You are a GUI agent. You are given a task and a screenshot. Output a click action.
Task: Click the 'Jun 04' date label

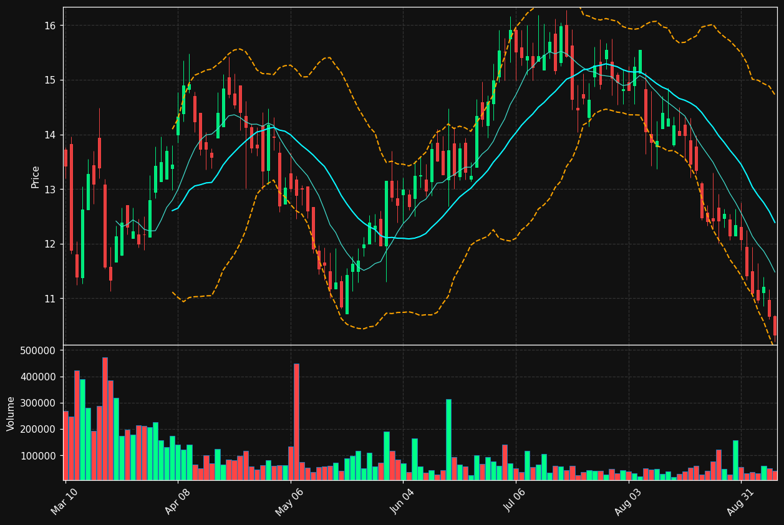click(x=402, y=501)
